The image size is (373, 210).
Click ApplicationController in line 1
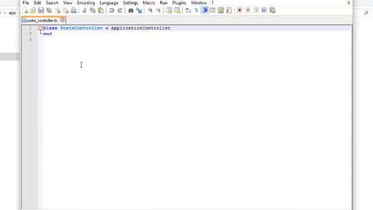(x=140, y=28)
